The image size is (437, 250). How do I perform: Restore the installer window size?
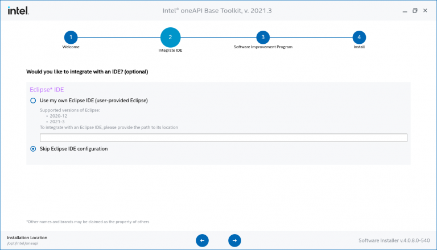[x=415, y=10]
